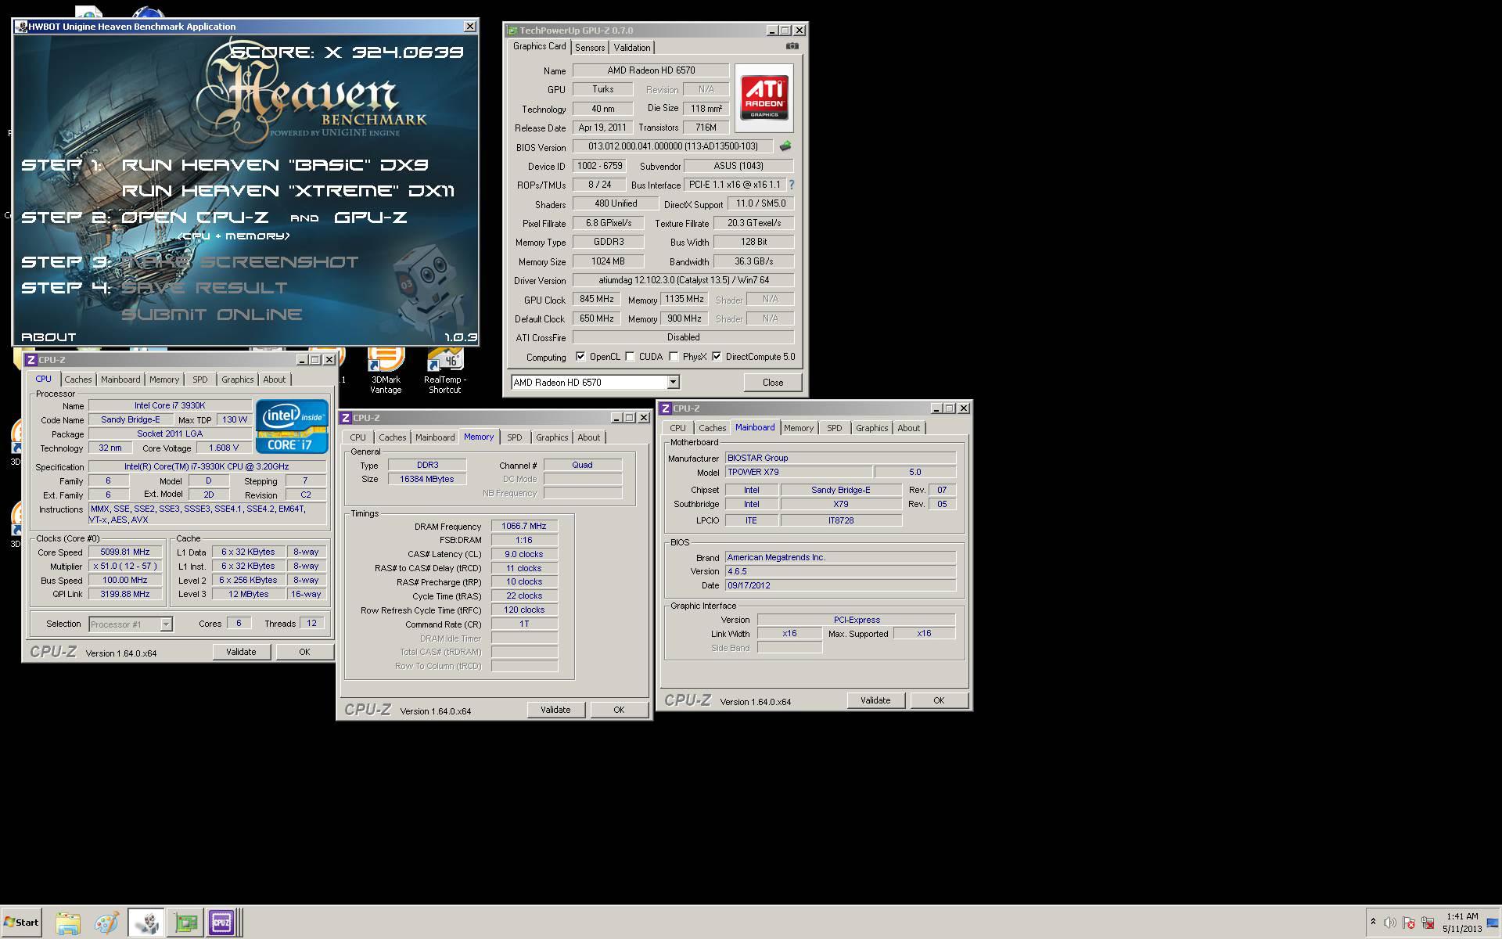Switch to the GPU-Z taskbar button

tap(186, 923)
